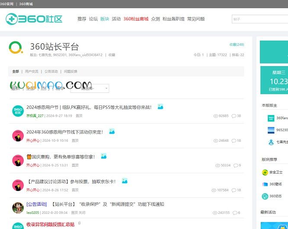Select the 公告活动 category tab
Image resolution: width=288 pixels, height=229 pixels.
tap(51, 71)
